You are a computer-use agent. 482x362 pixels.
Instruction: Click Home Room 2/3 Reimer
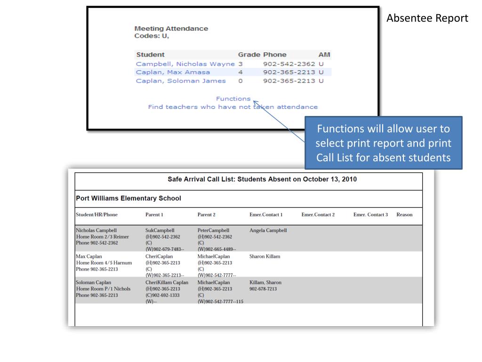click(102, 237)
